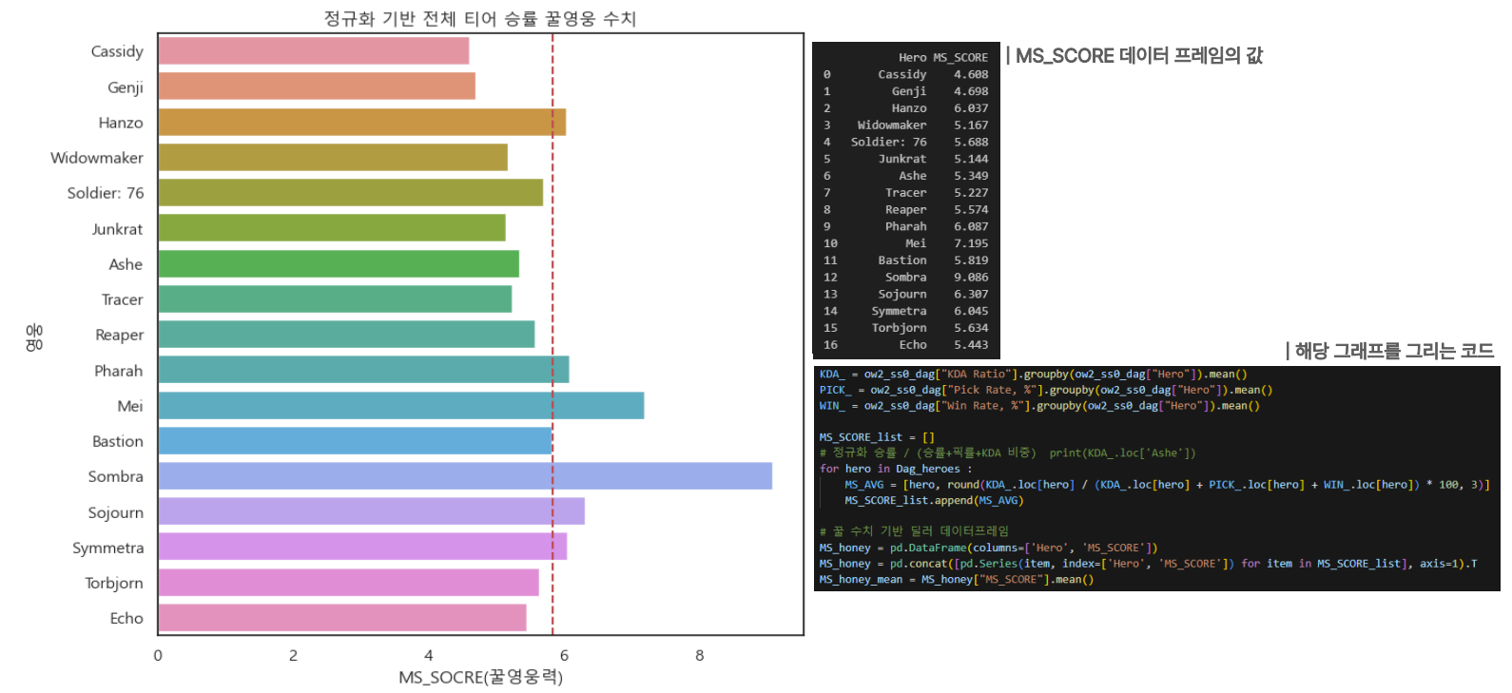1512x693 pixels.
Task: Click the Sojourn bar in the chart
Action: pyautogui.click(x=372, y=511)
